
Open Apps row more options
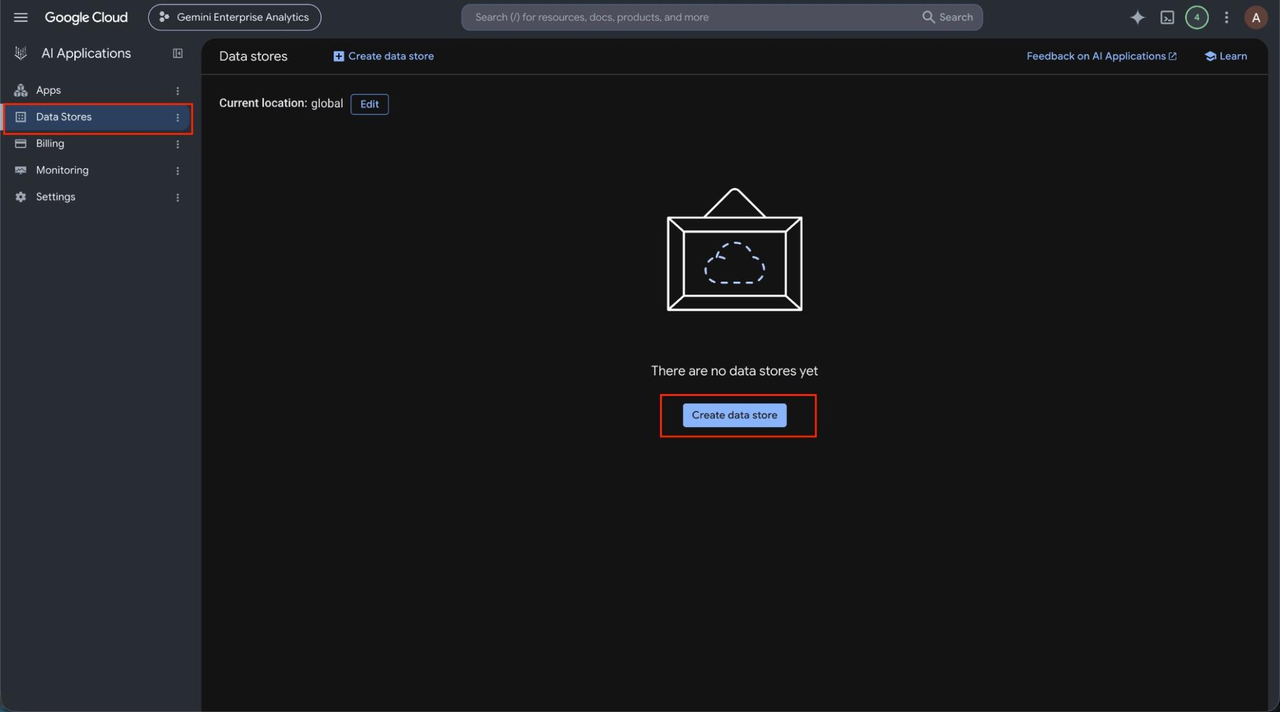177,90
